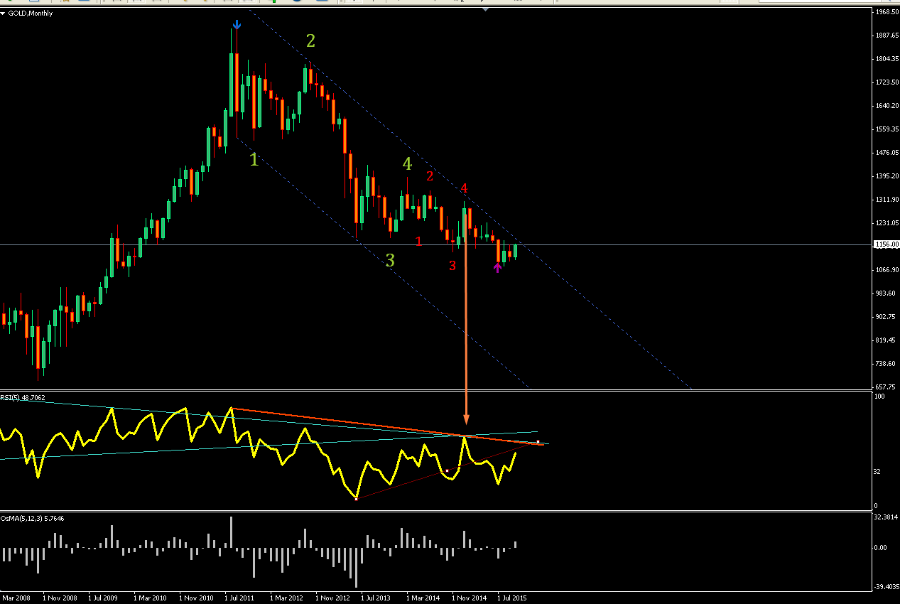Click the chart shift triangle marker at top
Image resolution: width=900 pixels, height=604 pixels.
pyautogui.click(x=485, y=9)
